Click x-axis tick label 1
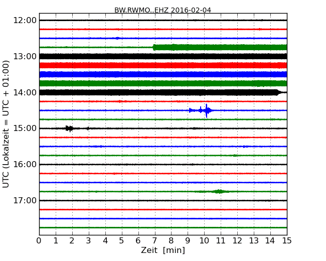The image size is (326, 261). pos(56,241)
